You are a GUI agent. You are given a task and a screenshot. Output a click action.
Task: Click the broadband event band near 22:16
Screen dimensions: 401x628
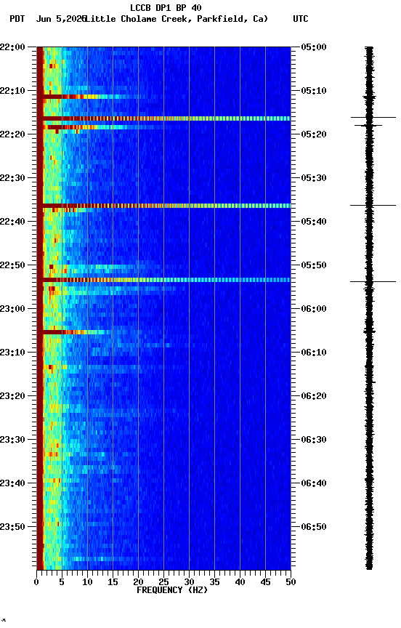(163, 118)
